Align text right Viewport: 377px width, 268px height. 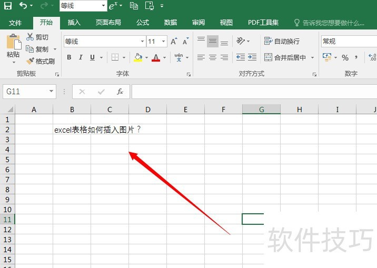(224, 57)
